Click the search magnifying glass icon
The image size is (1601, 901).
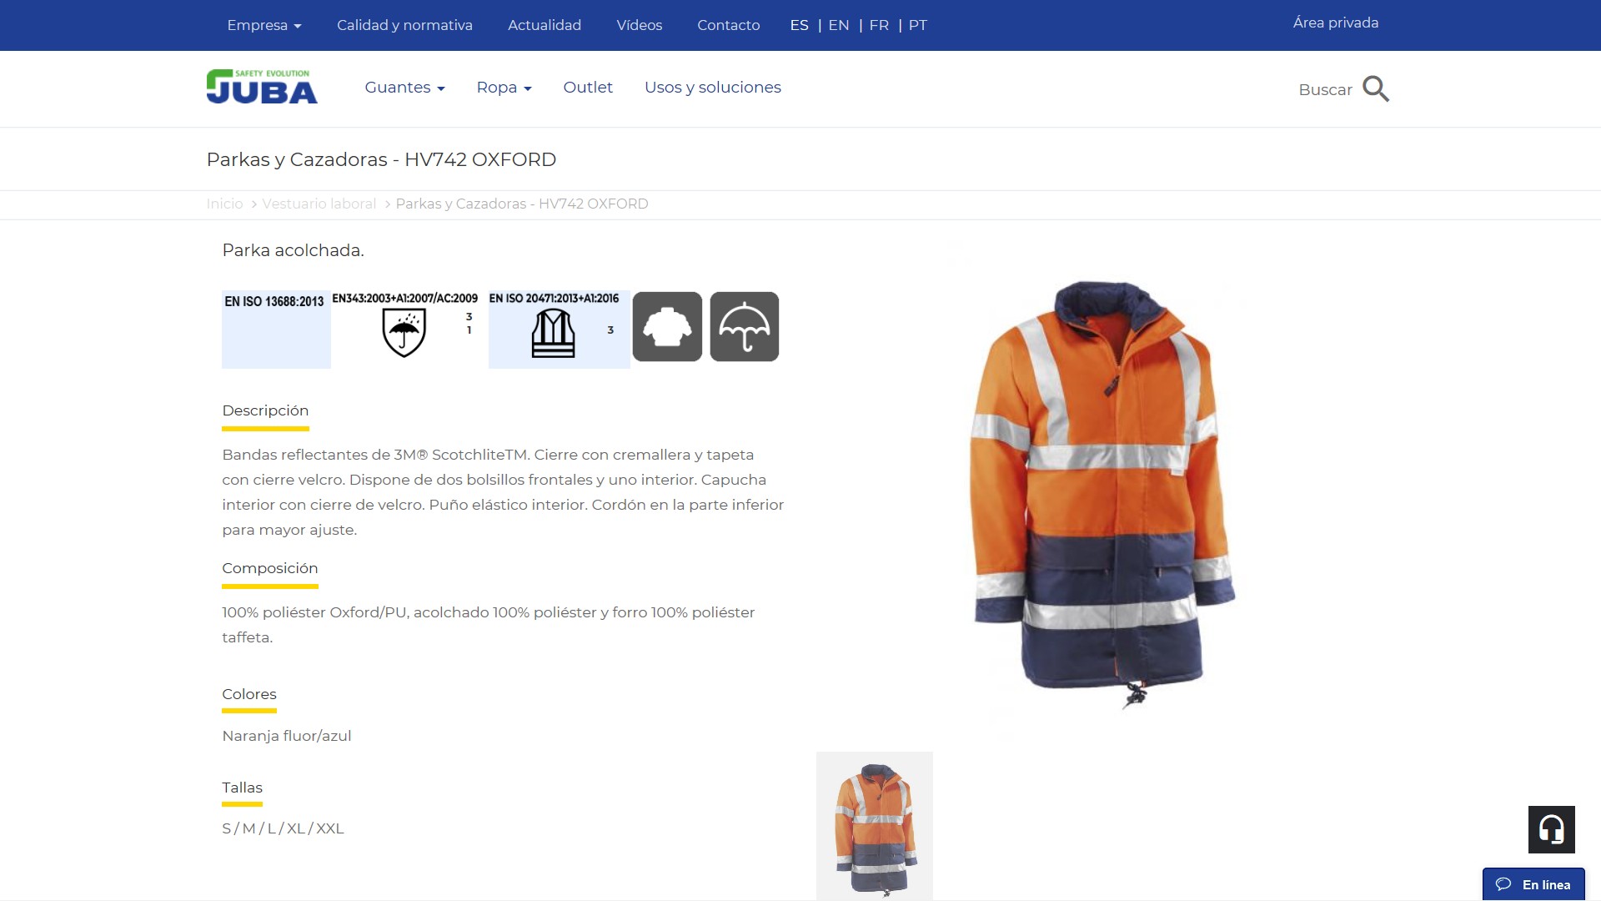coord(1375,88)
